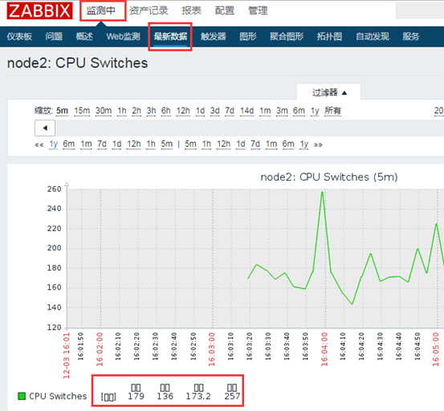Select zoom level 所有
This screenshot has width=444, height=411.
(332, 111)
